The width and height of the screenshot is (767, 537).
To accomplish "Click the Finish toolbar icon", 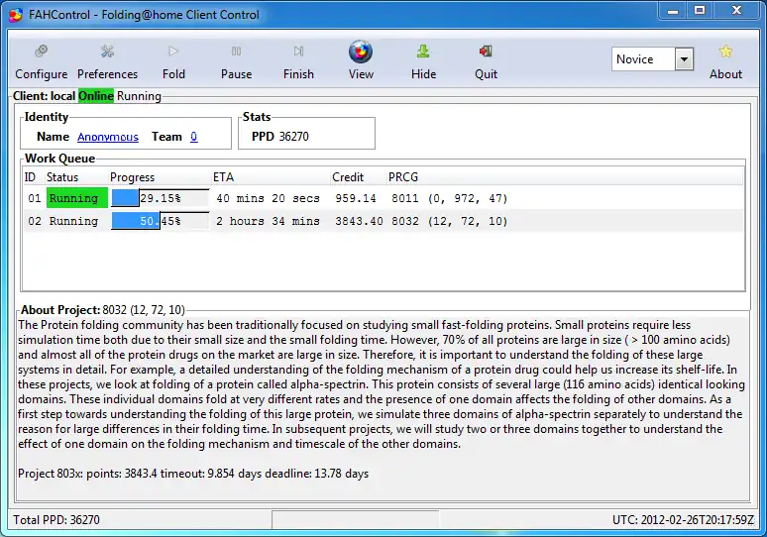I will pos(298,52).
